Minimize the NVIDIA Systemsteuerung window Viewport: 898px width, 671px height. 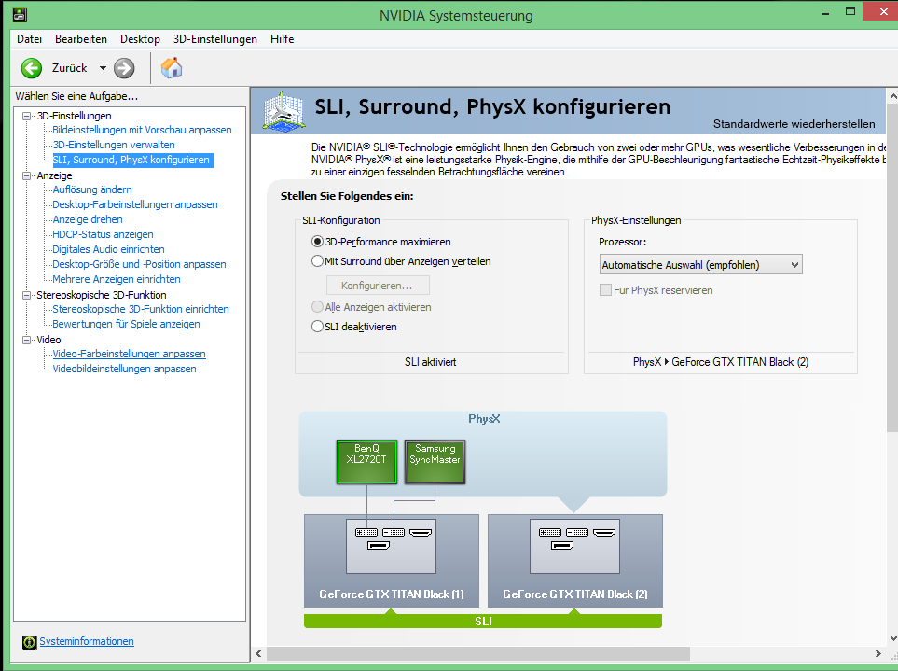pos(824,13)
